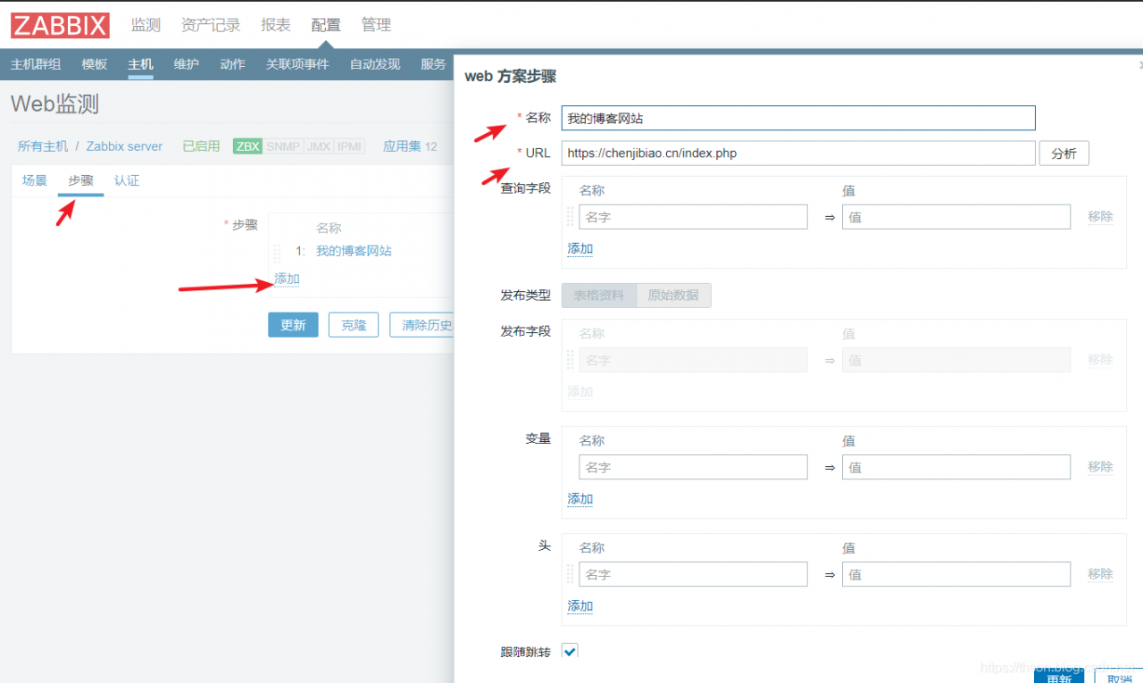Open the 管理 top menu
Image resolution: width=1143 pixels, height=683 pixels.
click(376, 25)
